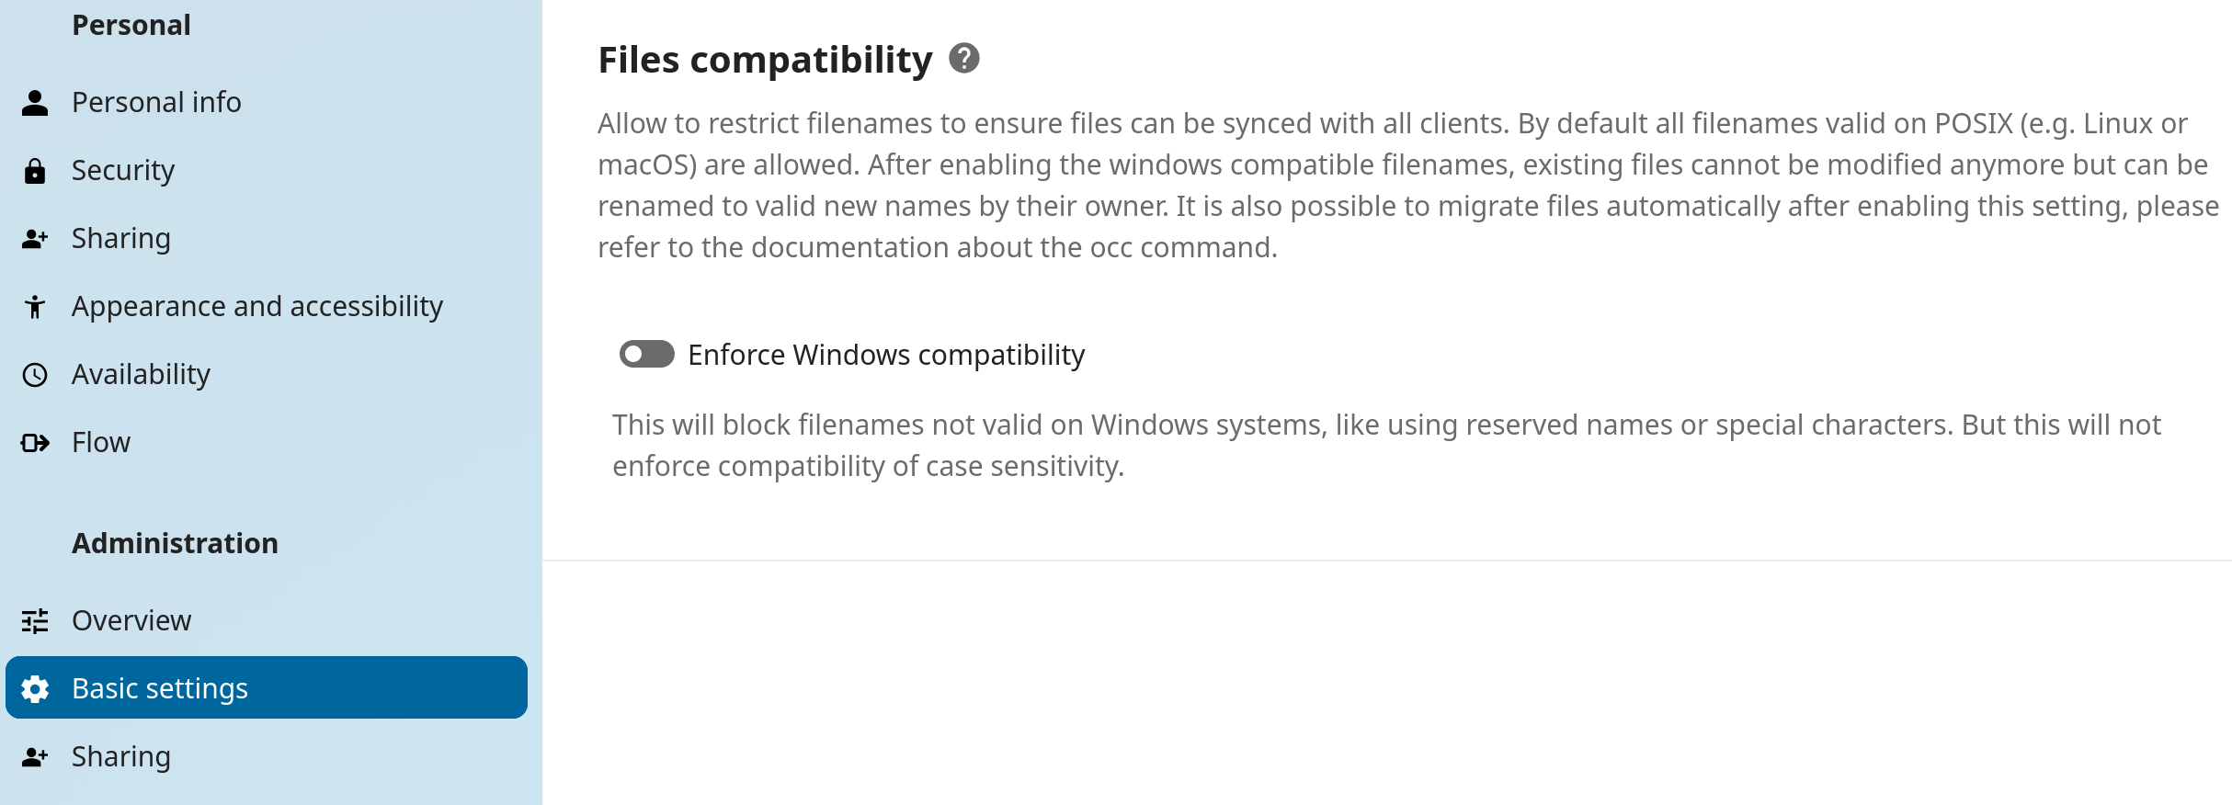This screenshot has width=2232, height=805.
Task: Select the Administration section header
Action: (x=175, y=543)
